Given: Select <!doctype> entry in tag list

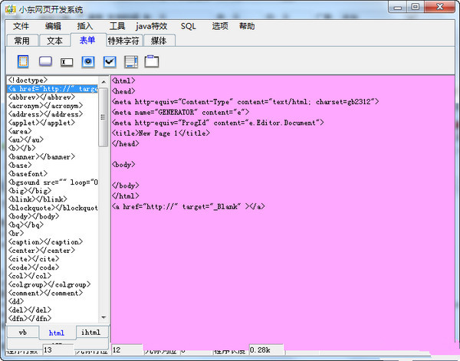Looking at the screenshot, I should 28,80.
